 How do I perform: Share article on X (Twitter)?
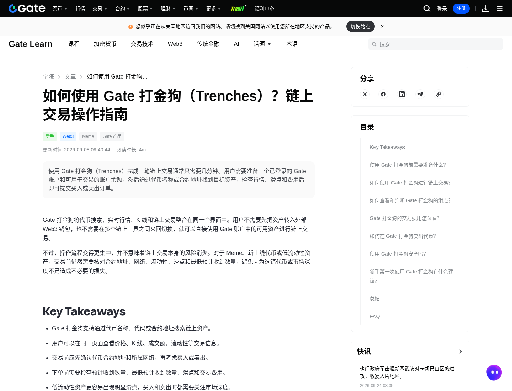[365, 94]
